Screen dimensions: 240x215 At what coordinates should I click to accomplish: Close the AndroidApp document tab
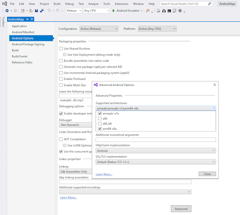[x=32, y=19]
